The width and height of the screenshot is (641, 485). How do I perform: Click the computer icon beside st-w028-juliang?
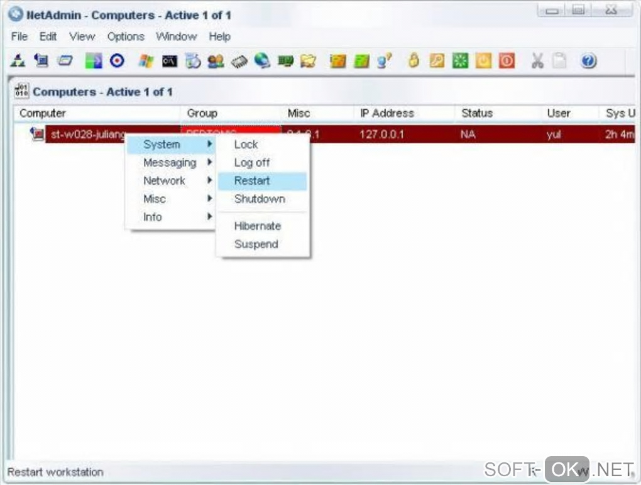[x=37, y=134]
